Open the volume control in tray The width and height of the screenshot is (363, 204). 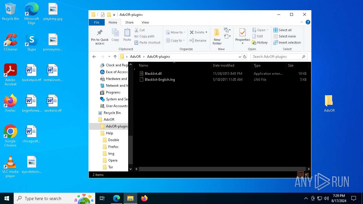[326, 198]
